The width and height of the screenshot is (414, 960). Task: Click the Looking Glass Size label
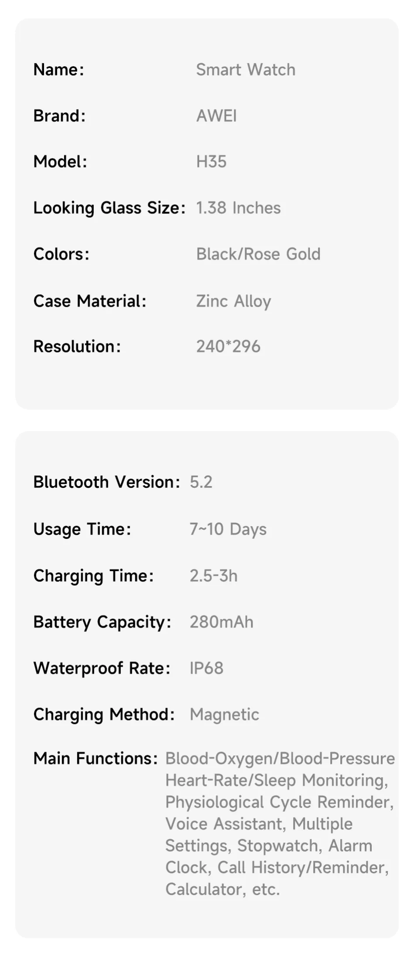[x=109, y=208]
